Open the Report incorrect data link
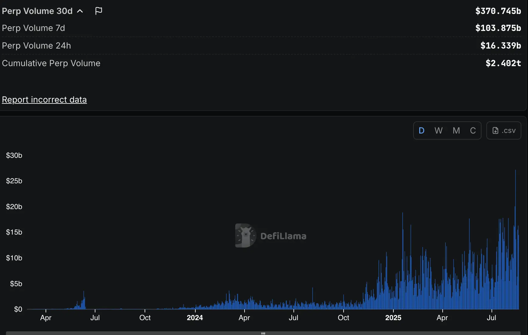The image size is (528, 335). (44, 100)
